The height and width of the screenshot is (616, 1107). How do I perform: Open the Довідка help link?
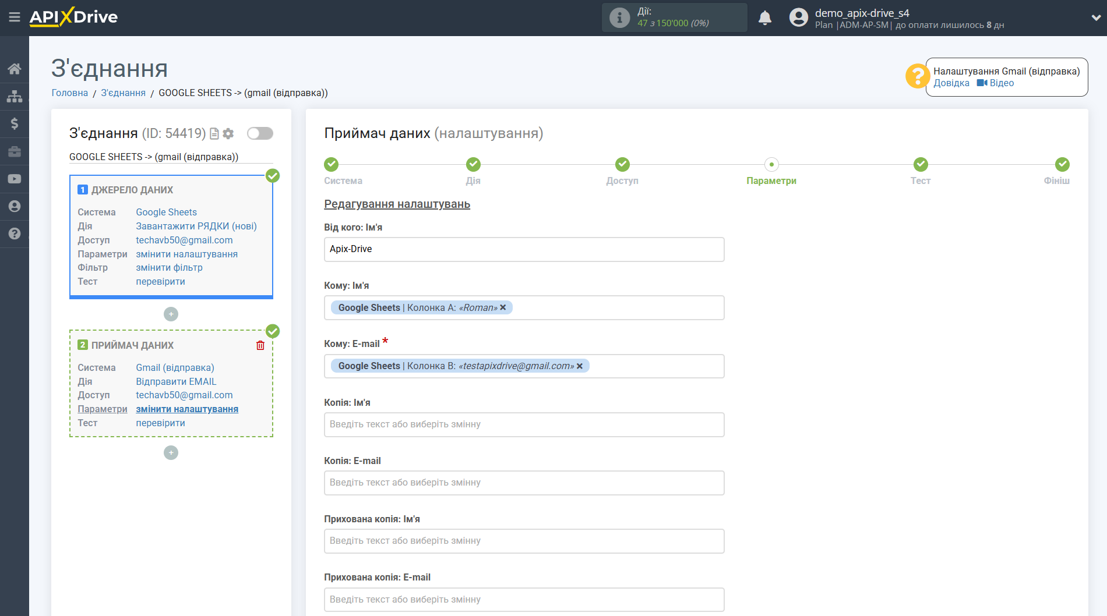click(951, 83)
